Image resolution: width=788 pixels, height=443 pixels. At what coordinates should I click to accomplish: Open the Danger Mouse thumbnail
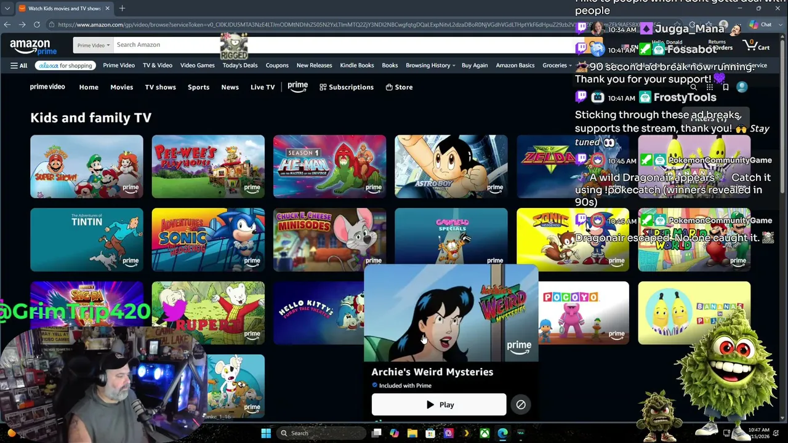click(x=236, y=386)
